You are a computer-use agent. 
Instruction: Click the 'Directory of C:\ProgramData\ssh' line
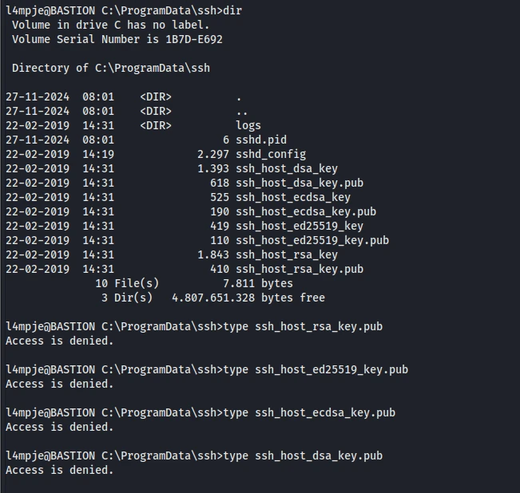coord(111,68)
